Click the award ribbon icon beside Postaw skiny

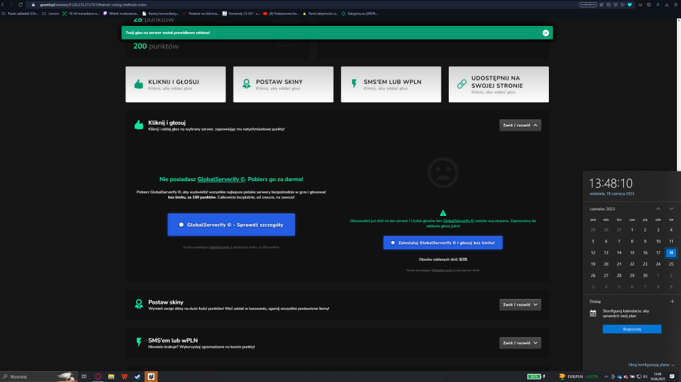tap(138, 304)
